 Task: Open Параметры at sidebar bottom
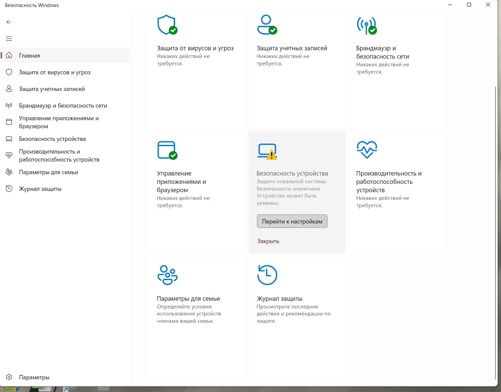(x=65, y=377)
